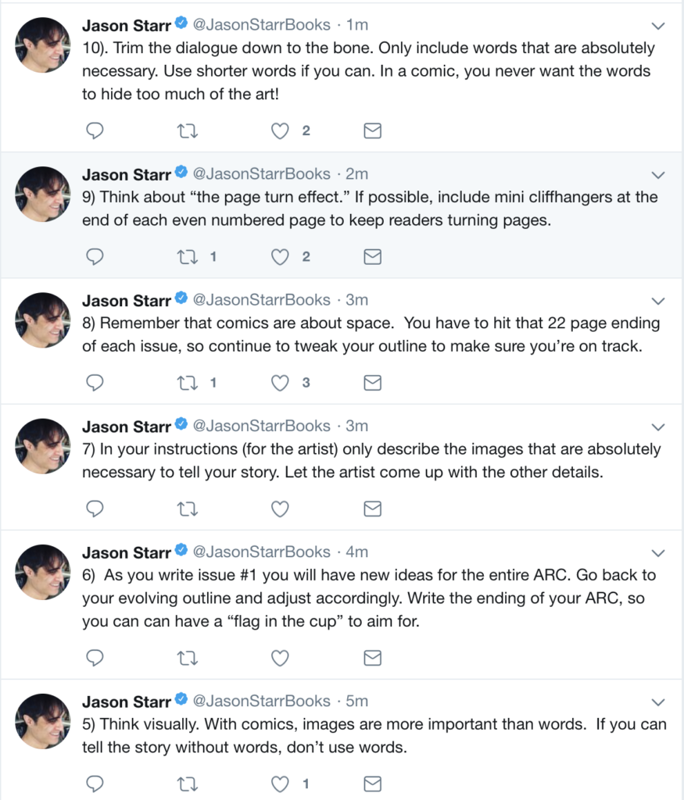Reply to tweet 10 about trimming dialogue

tap(95, 131)
